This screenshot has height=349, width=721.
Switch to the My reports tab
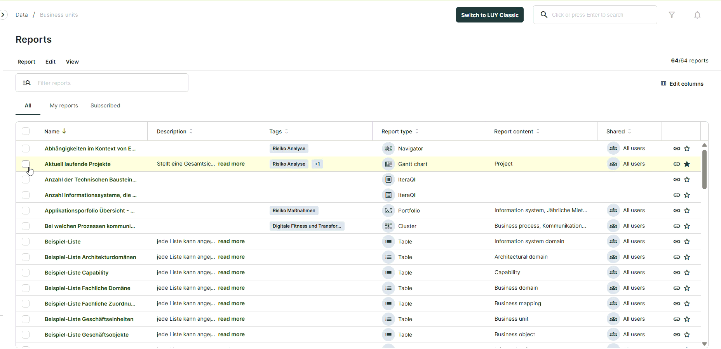pos(64,105)
